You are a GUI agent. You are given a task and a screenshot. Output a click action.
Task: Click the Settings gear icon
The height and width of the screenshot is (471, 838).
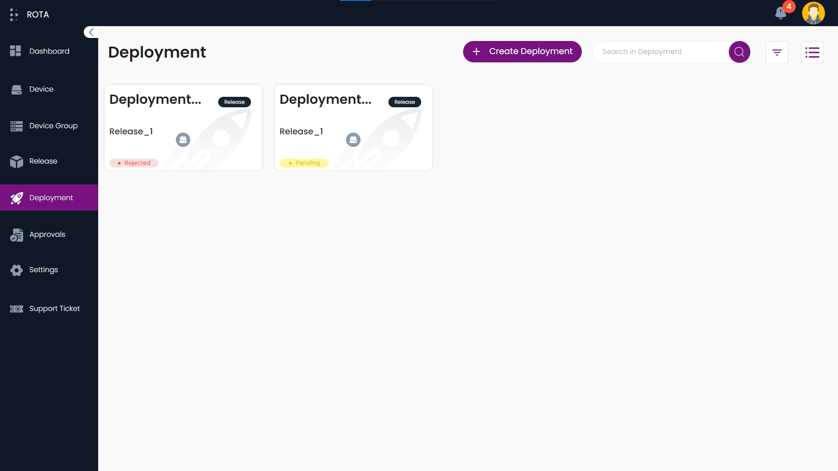(16, 270)
